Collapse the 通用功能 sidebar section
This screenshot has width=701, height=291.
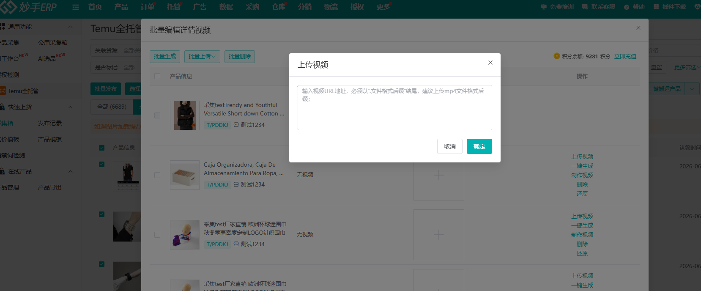(70, 27)
